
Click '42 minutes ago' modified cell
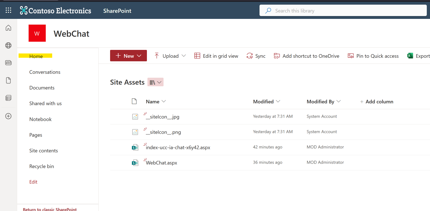point(268,147)
